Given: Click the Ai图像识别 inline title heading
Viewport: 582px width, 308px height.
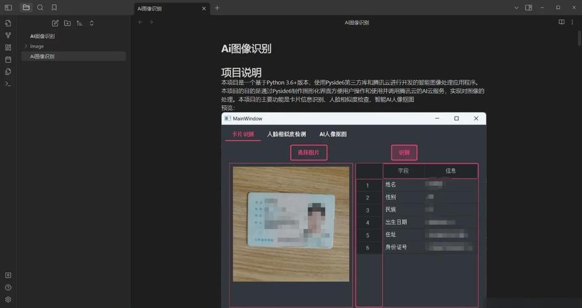Looking at the screenshot, I should (246, 49).
